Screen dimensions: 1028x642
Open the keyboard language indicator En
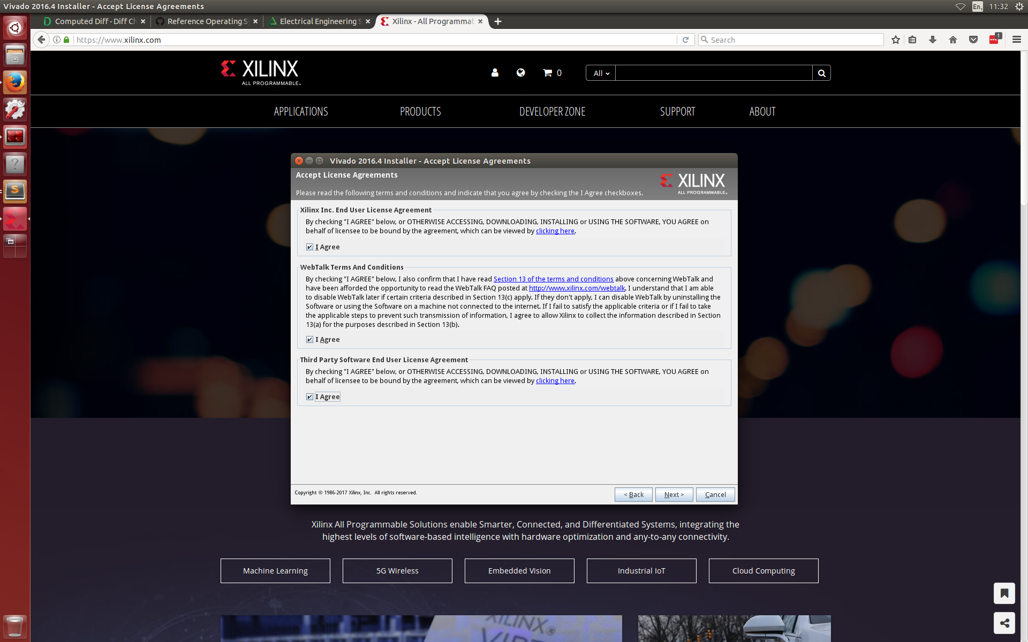[x=978, y=6]
